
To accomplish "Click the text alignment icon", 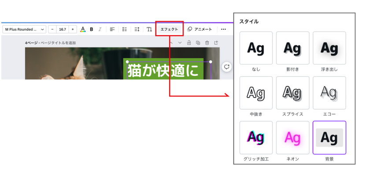I will click(112, 30).
